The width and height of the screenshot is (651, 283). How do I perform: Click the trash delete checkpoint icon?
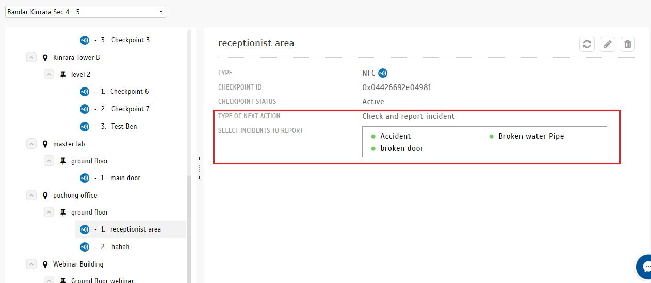pyautogui.click(x=628, y=44)
